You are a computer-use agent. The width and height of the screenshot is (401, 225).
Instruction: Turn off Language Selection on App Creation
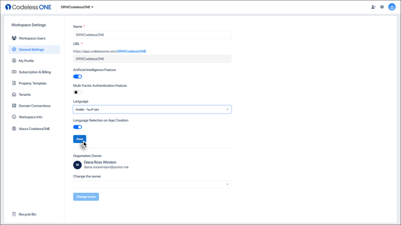coord(78,127)
